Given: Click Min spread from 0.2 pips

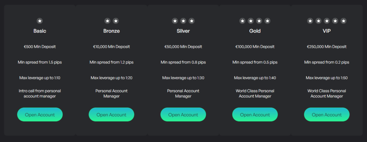Looking at the screenshot, I should pyautogui.click(x=327, y=62).
